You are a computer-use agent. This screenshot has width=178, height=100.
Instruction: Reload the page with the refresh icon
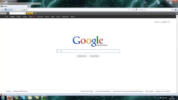point(133,10)
